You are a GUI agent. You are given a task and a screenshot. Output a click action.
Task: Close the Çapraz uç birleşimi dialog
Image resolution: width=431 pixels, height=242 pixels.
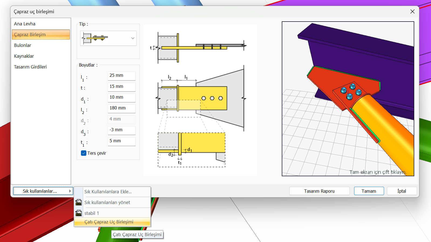[412, 12]
